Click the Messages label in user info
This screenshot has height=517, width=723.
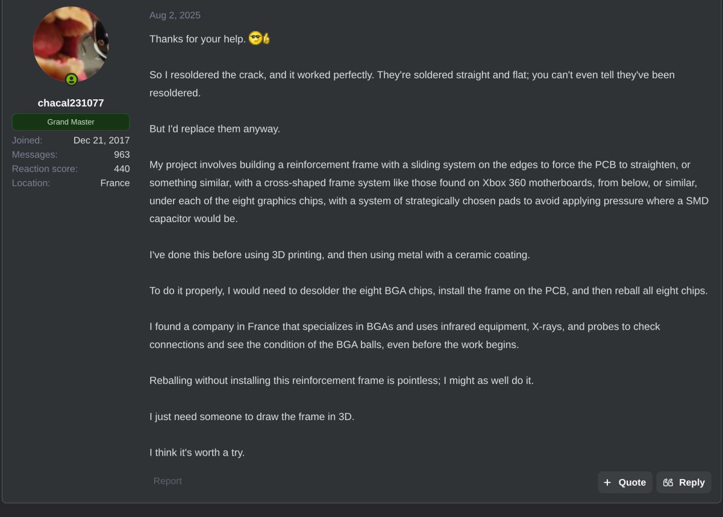tap(35, 155)
